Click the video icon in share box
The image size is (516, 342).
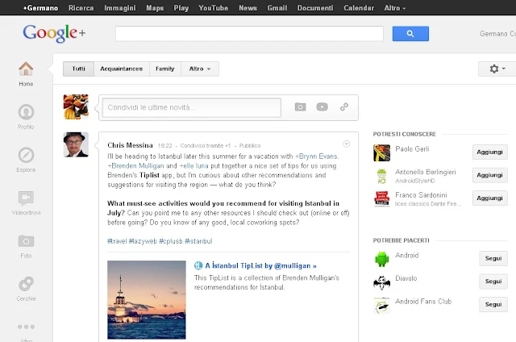coord(322,107)
